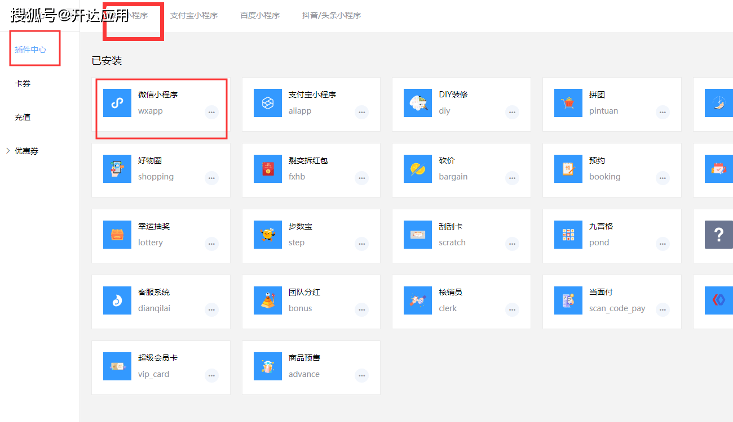Open the 刮刮卡 scratch plugin icon
Viewport: 733px width, 422px height.
[418, 235]
